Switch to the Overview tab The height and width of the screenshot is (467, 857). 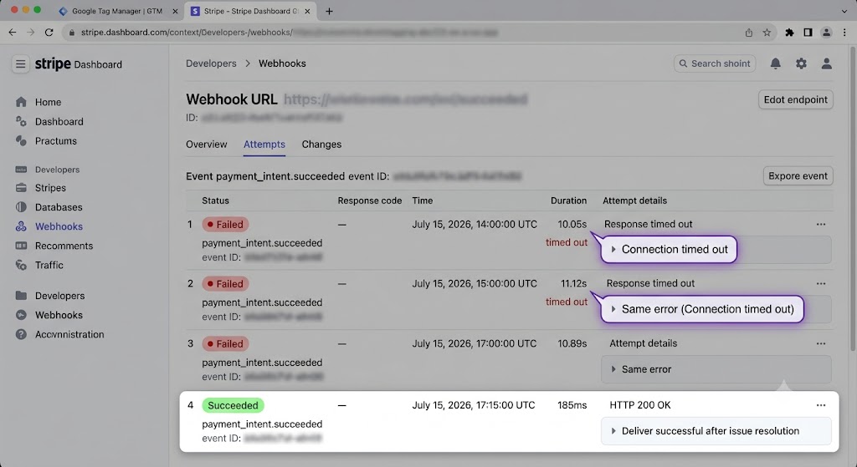[206, 145]
